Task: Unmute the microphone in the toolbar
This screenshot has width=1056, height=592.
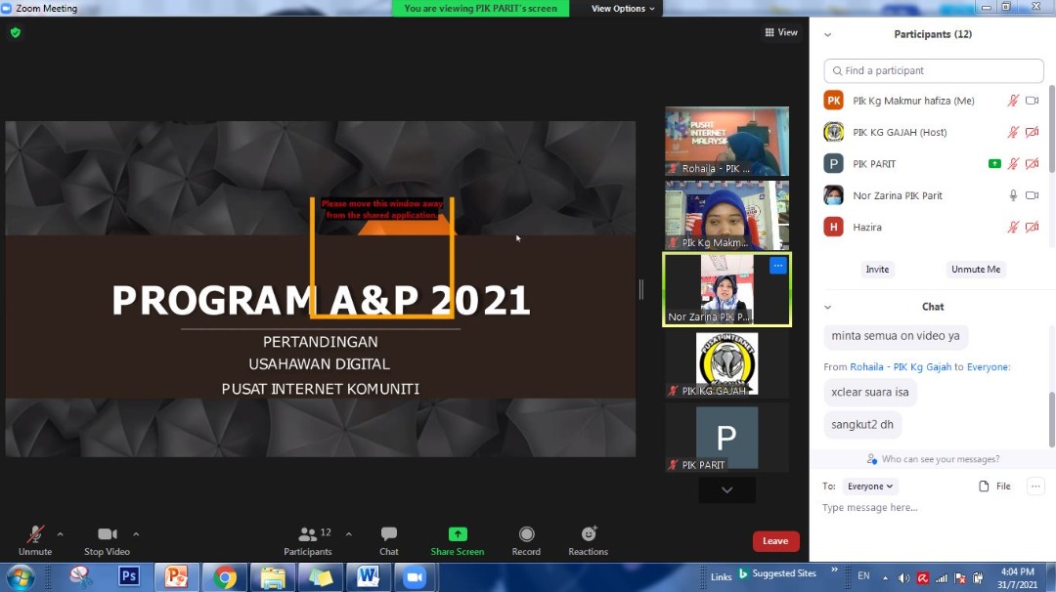Action: click(35, 534)
